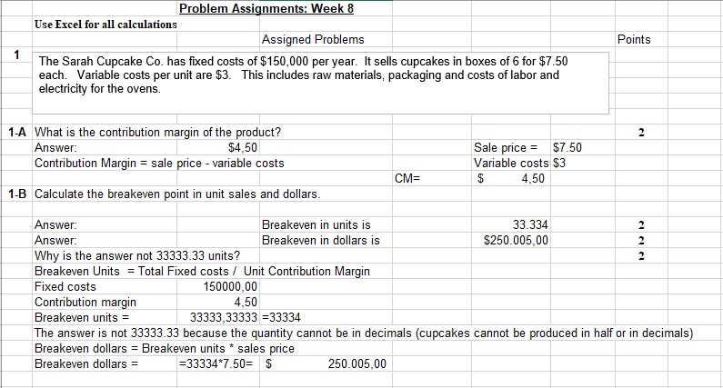
Task: Click 'Why is the answer not 33333.33 units?' cell
Action: click(137, 255)
